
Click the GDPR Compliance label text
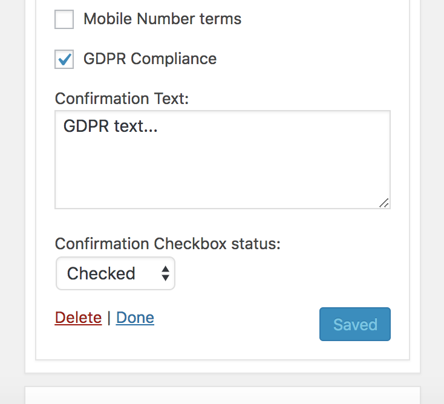click(150, 59)
